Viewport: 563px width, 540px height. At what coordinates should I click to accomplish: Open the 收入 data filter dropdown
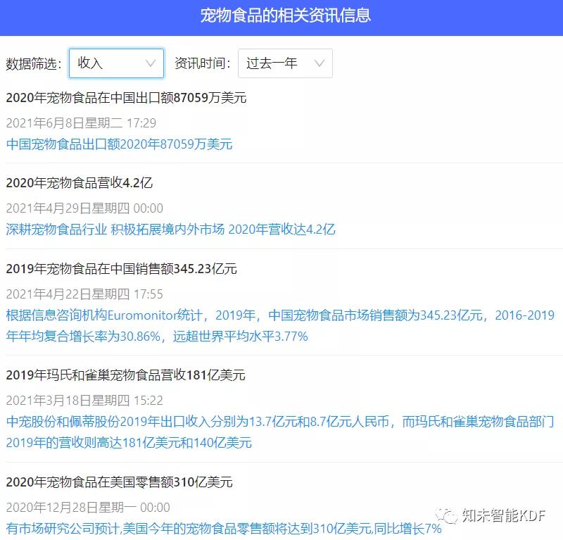click(x=115, y=63)
